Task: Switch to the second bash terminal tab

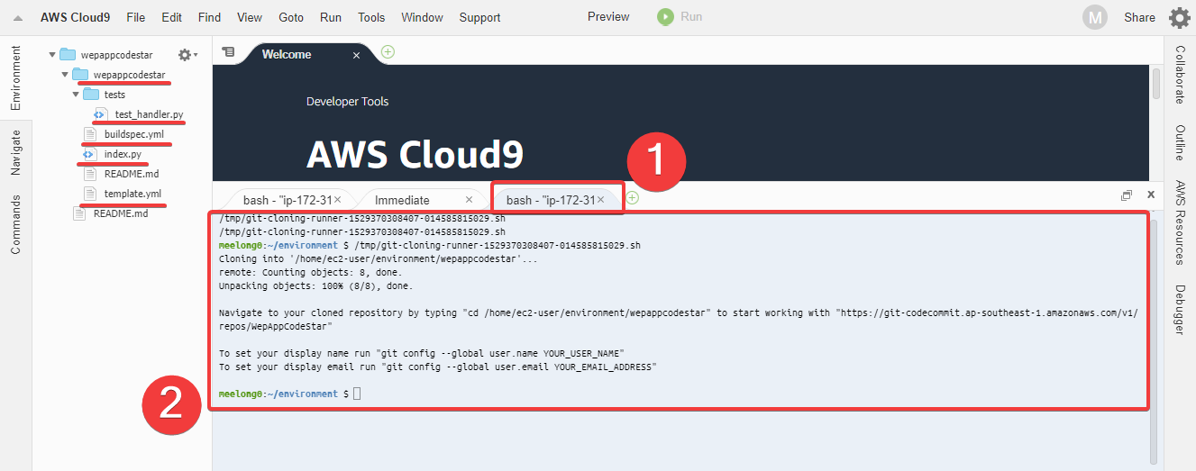Action: [550, 200]
